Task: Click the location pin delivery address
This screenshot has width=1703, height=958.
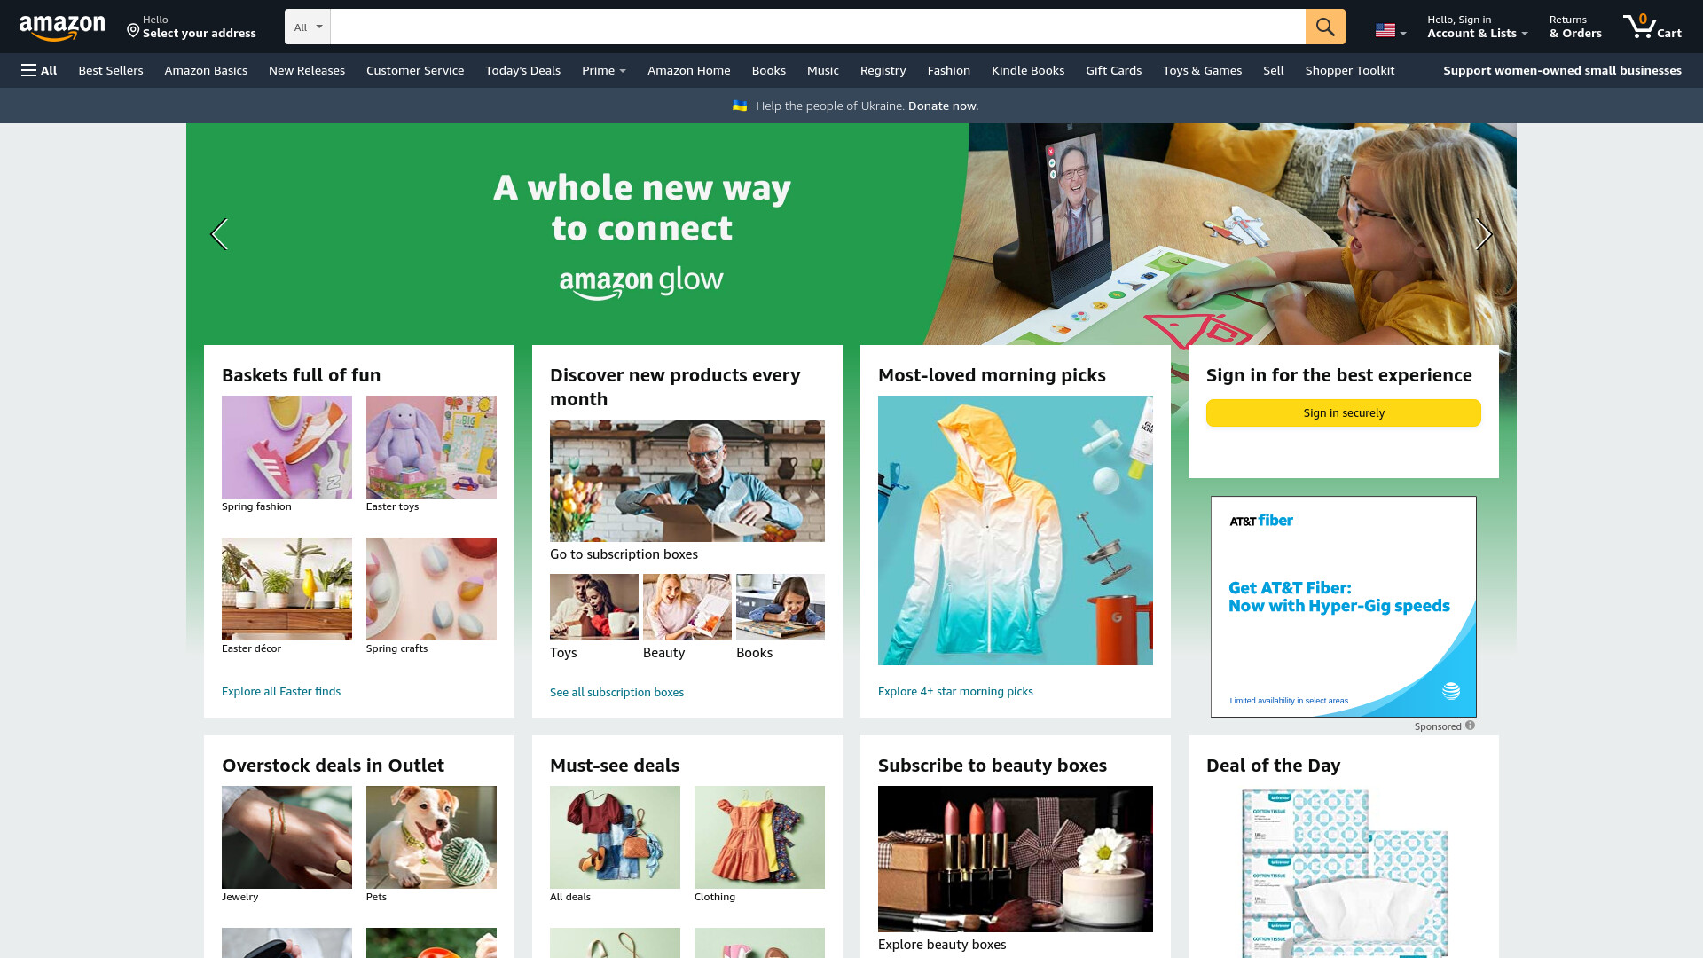Action: [191, 27]
